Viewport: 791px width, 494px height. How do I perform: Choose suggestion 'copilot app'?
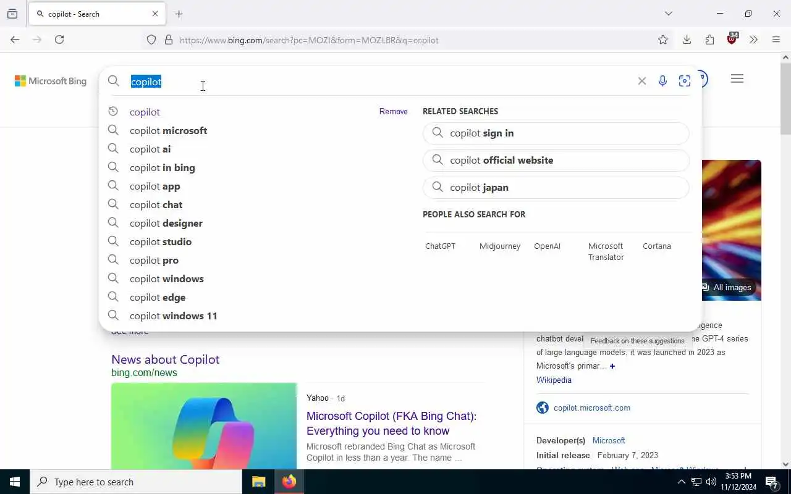(155, 186)
